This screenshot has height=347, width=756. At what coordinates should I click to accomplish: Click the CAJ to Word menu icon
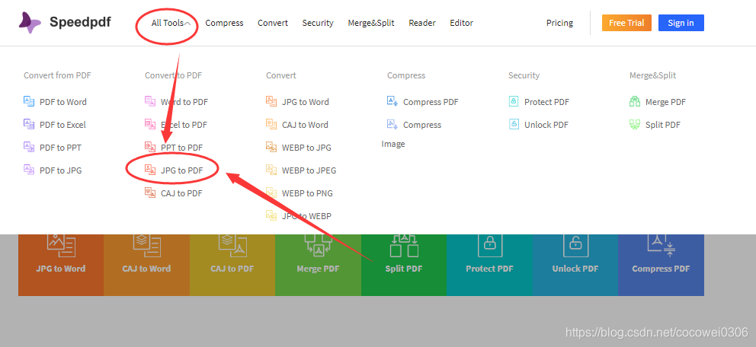271,124
